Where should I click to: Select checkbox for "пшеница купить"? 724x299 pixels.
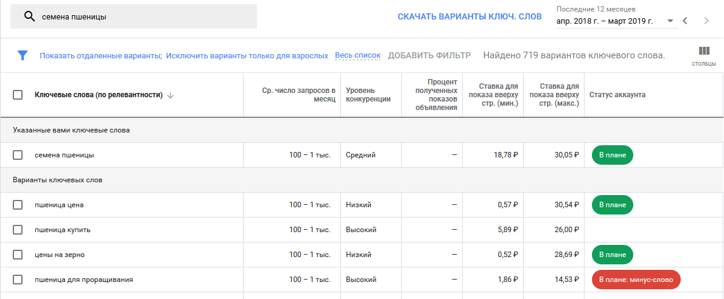tap(18, 230)
